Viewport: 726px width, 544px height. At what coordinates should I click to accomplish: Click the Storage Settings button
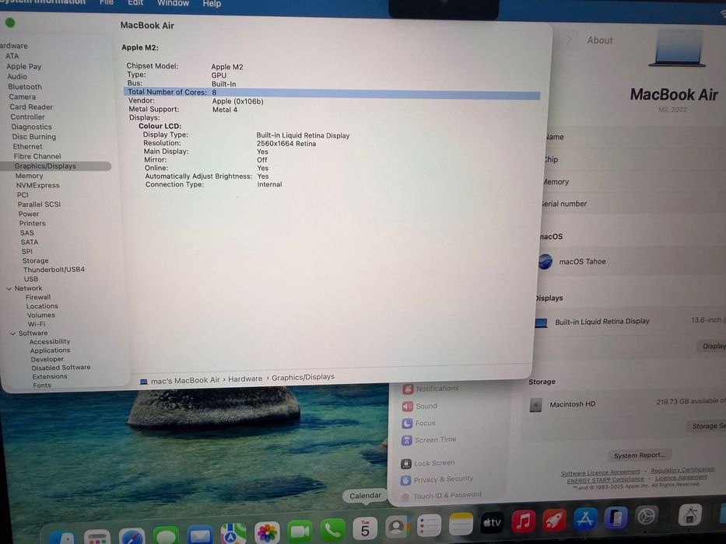click(x=707, y=426)
